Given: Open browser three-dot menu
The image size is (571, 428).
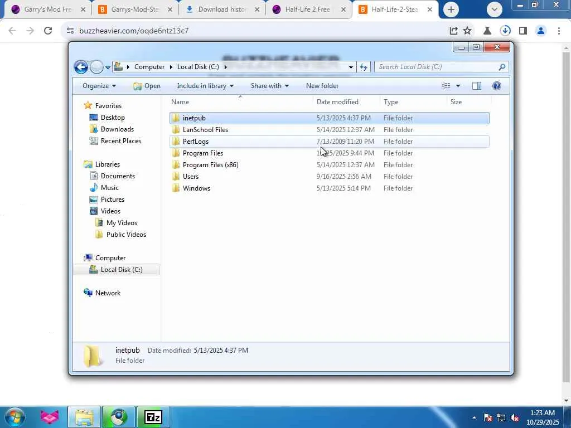Looking at the screenshot, I should 559,31.
